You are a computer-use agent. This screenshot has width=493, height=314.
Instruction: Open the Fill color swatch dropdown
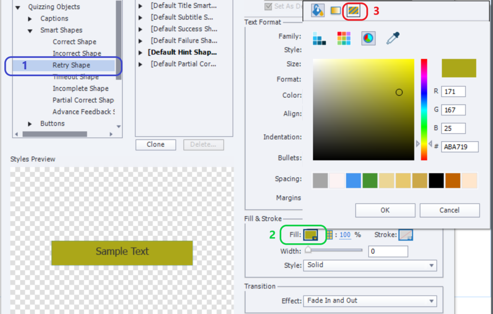point(310,235)
